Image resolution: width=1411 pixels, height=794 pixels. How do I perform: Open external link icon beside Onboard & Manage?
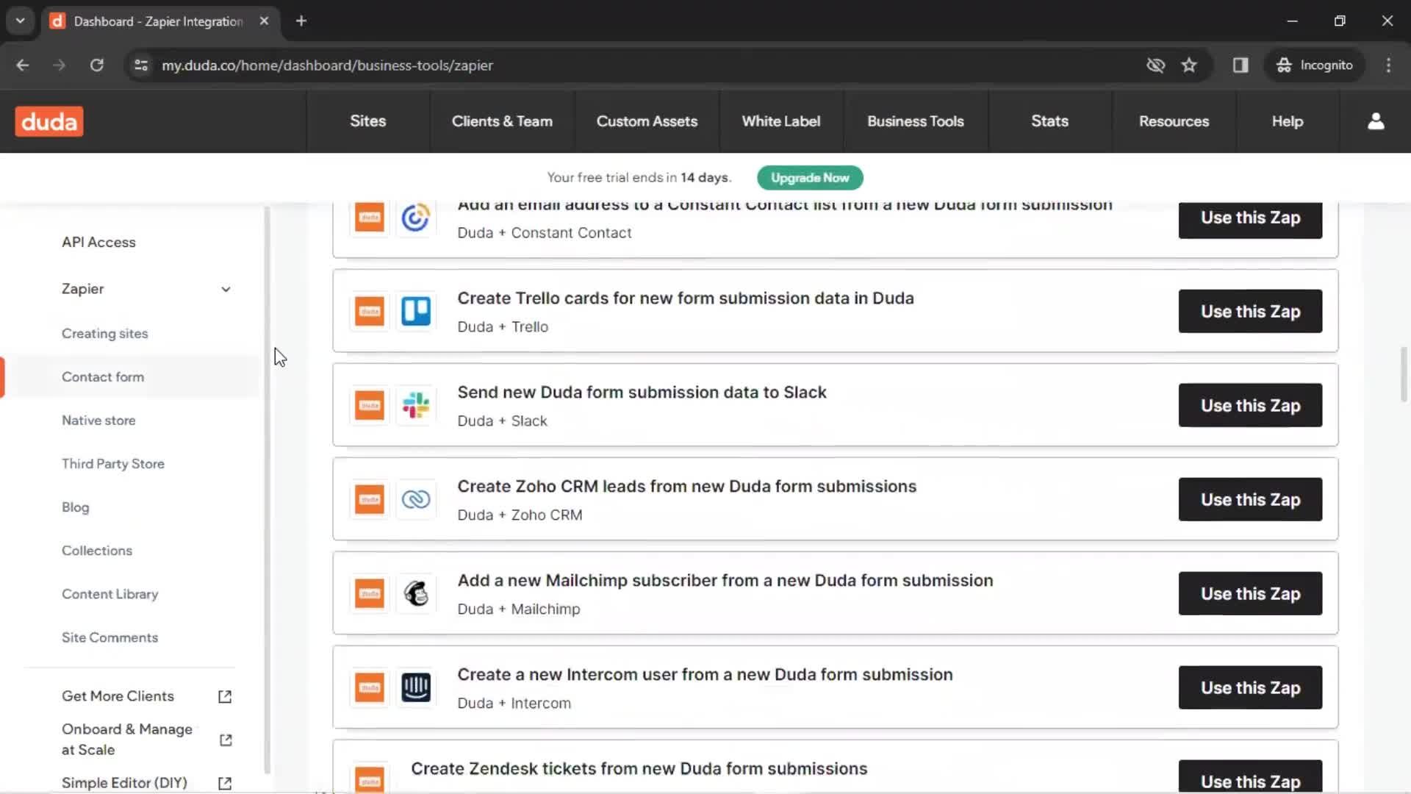click(226, 740)
